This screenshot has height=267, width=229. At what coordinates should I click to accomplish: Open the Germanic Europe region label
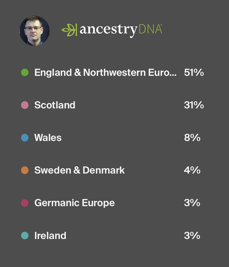pos(75,203)
